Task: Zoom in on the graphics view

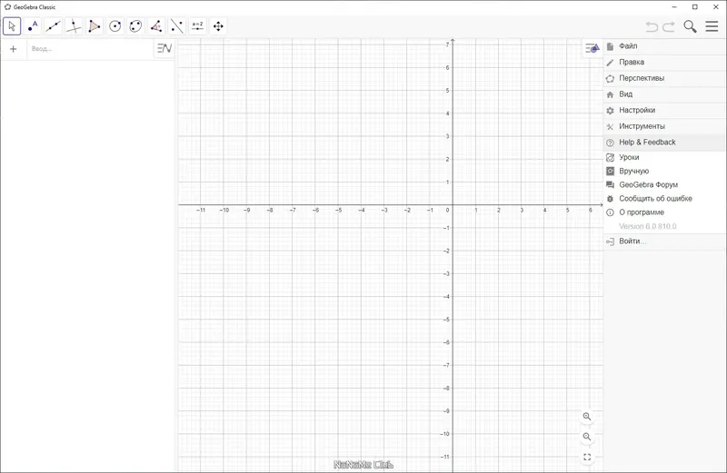Action: [587, 417]
